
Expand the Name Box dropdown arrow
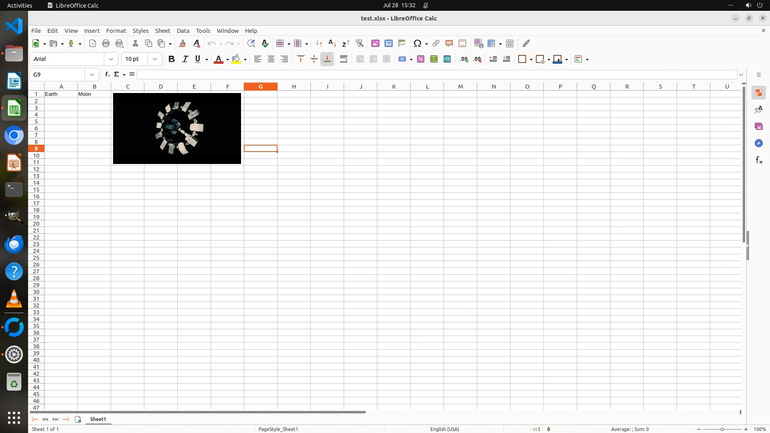click(92, 74)
